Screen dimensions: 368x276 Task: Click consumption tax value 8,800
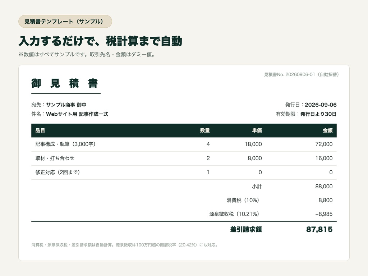pos(325,200)
